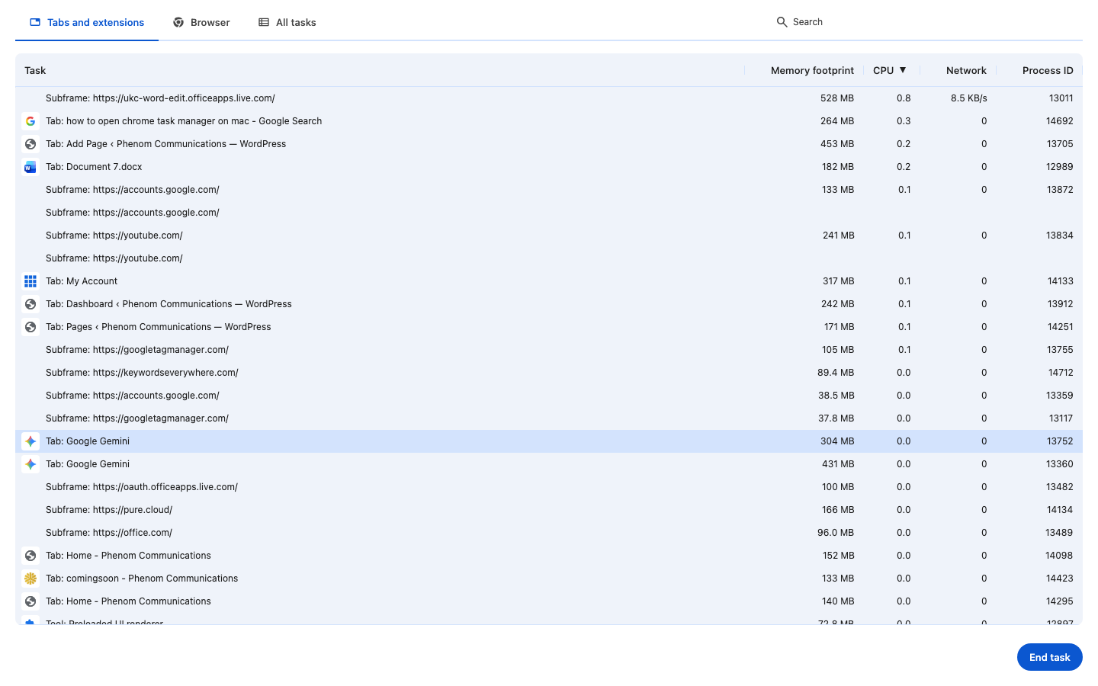Click the globe icon beside Dashboard tab
Viewport: 1098px width, 686px height.
30,304
